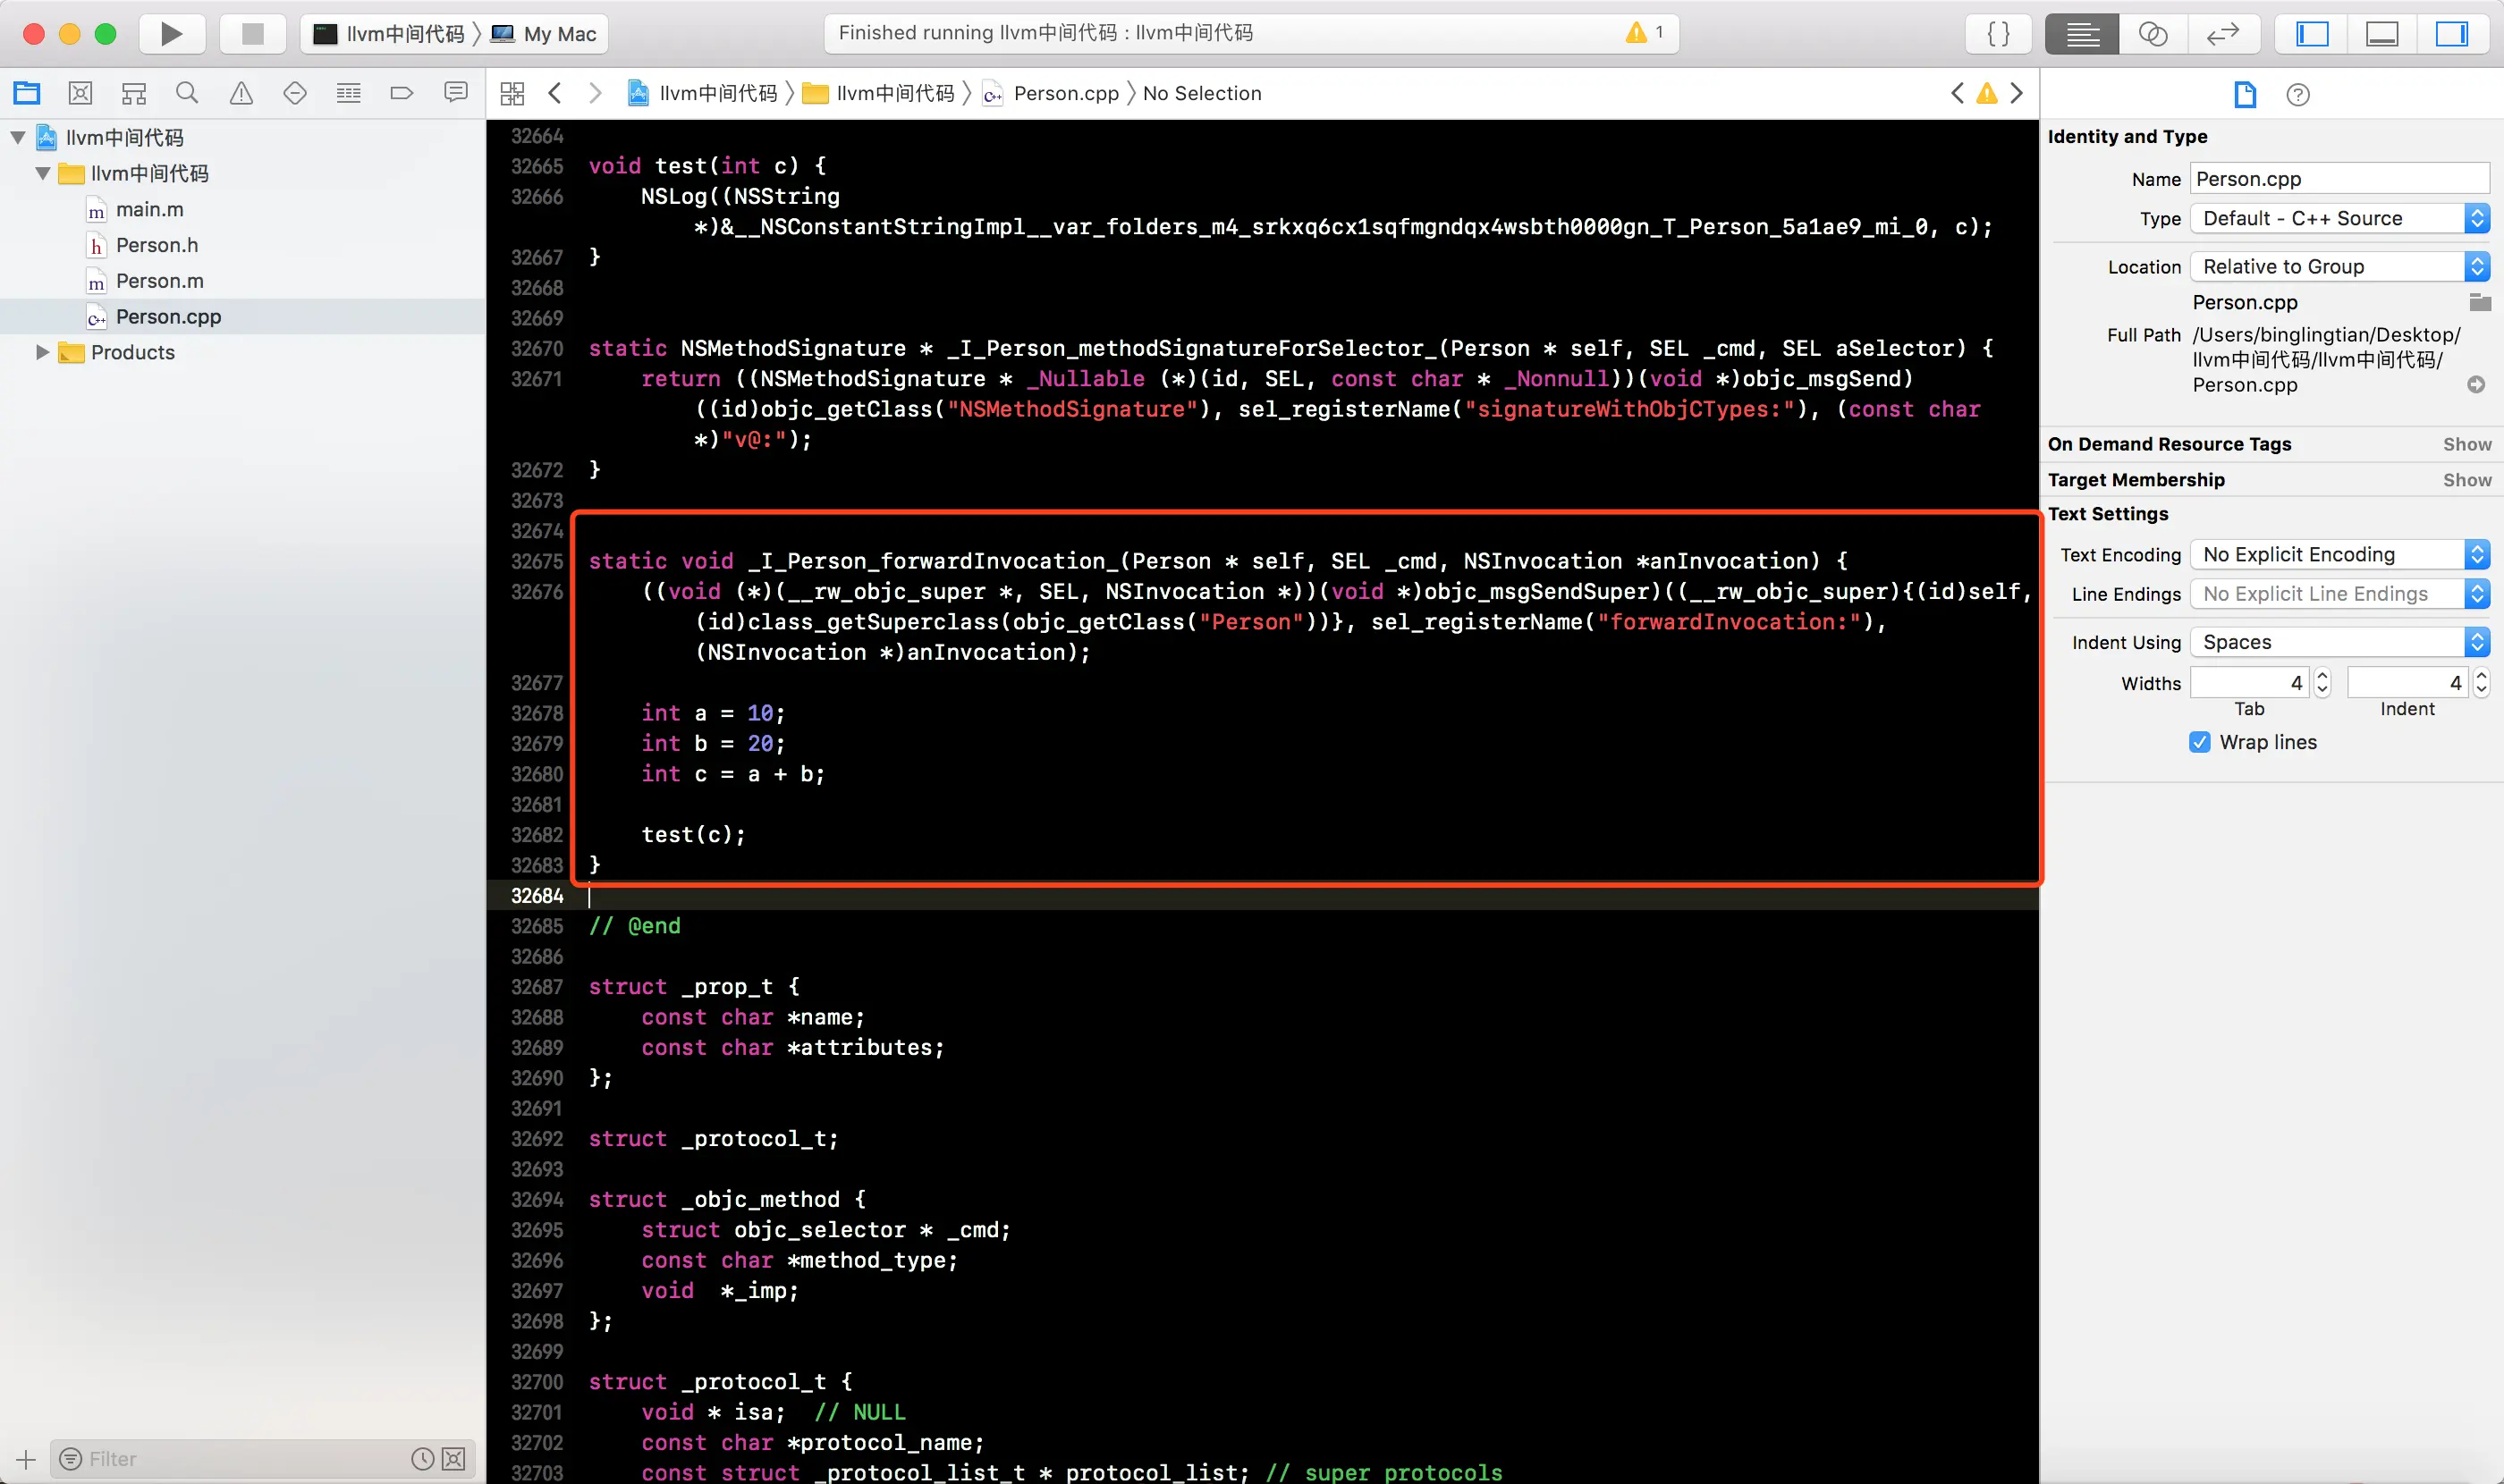Show On Demand Resource Tags
Viewport: 2504px width, 1484px height.
pyautogui.click(x=2466, y=444)
